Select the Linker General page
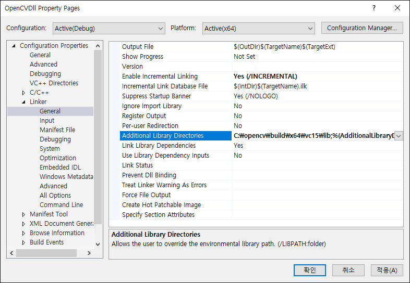The height and width of the screenshot is (283, 410). (50, 111)
